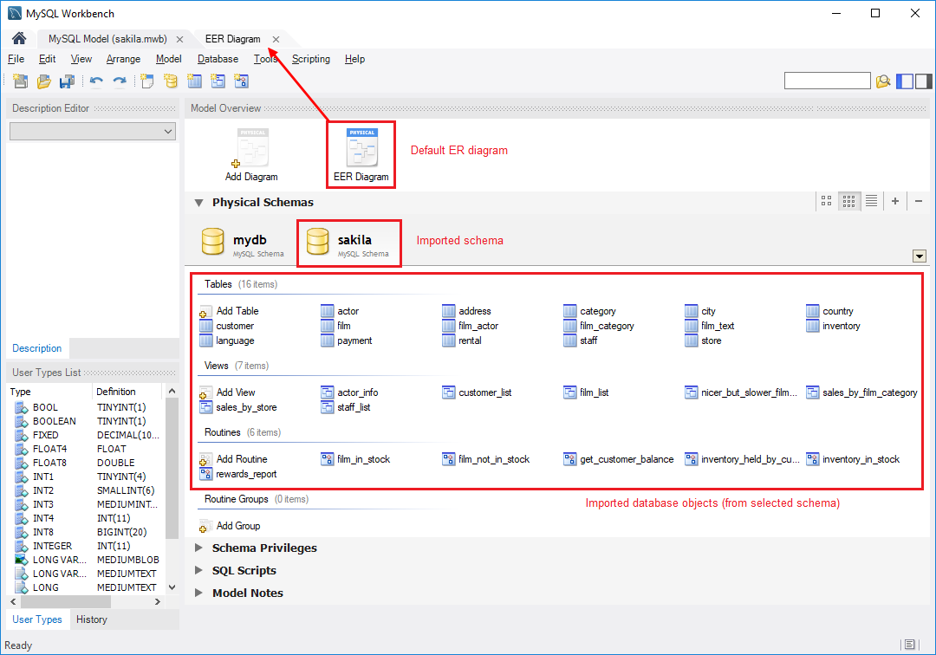936x655 pixels.
Task: Collapse the Physical Schemas section
Action: (x=198, y=203)
